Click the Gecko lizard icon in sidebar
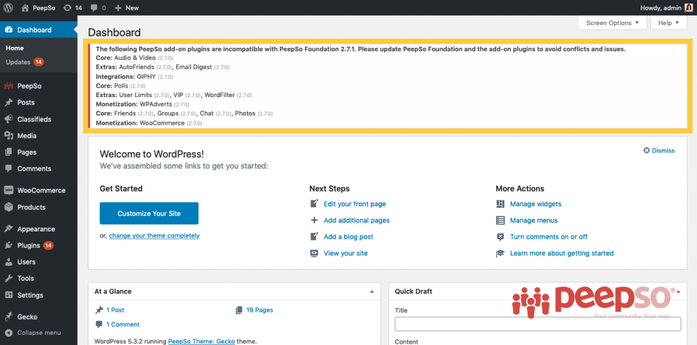The image size is (697, 345). (x=8, y=316)
